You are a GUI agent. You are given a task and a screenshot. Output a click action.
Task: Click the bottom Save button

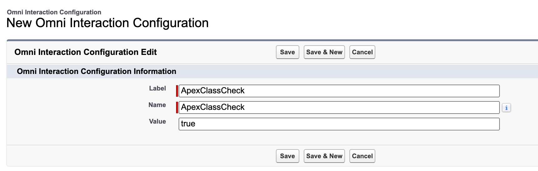pos(287,156)
